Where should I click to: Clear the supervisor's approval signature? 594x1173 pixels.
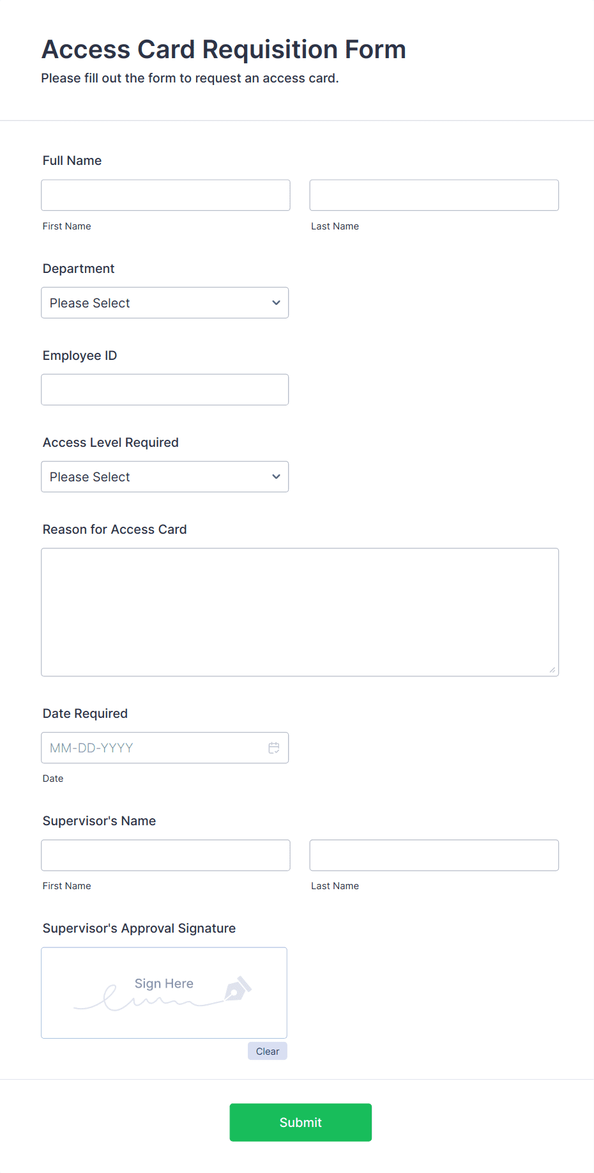coord(267,1050)
